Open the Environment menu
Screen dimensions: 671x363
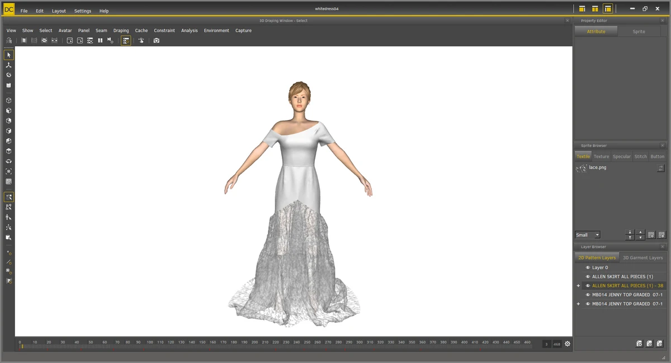(x=216, y=31)
